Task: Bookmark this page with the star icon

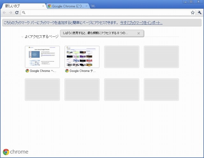Action: (193, 13)
